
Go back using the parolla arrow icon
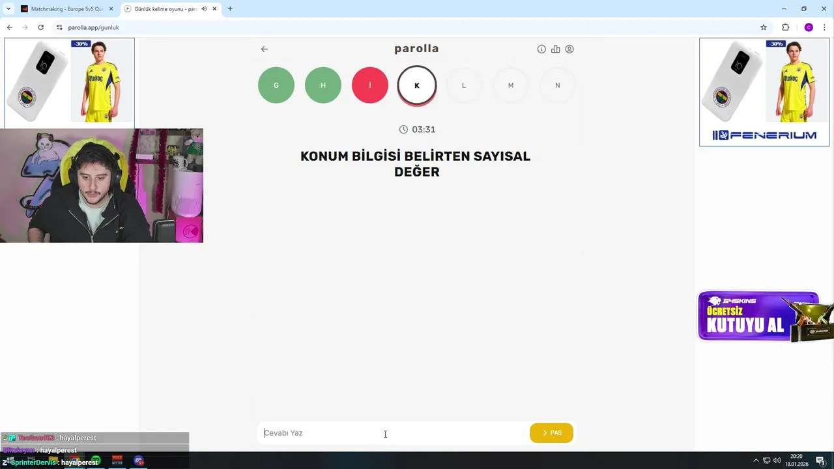(264, 49)
